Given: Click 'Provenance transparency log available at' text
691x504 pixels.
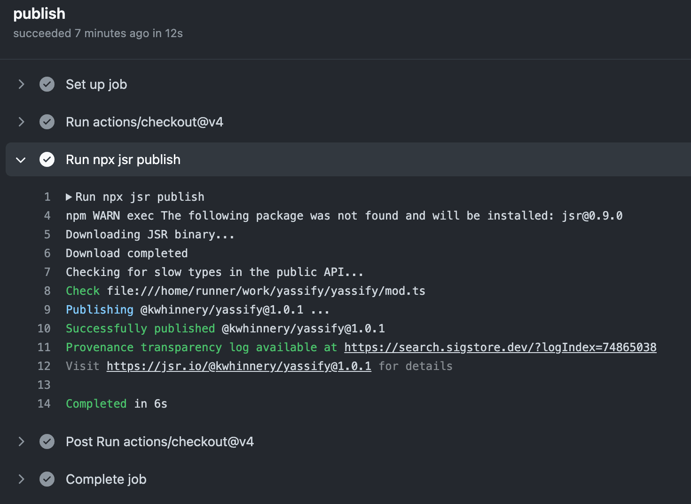Looking at the screenshot, I should 201,347.
